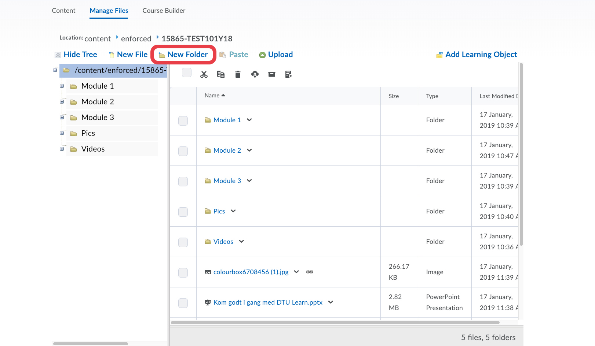Go to the Content tab

(x=63, y=11)
